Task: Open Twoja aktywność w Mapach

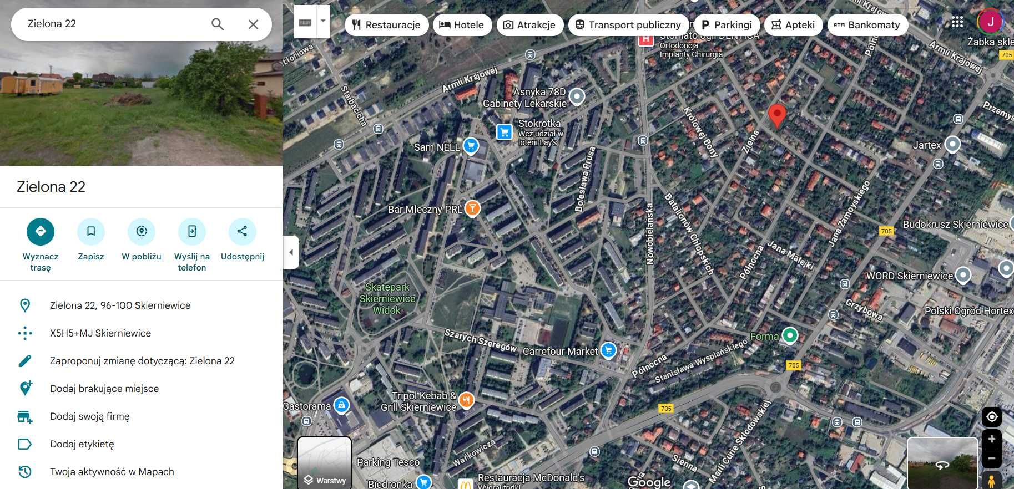Action: [x=142, y=472]
